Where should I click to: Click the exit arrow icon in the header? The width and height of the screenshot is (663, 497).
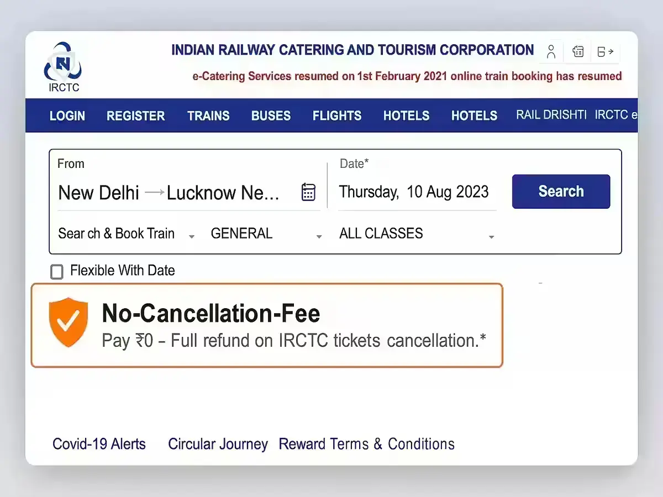click(606, 52)
